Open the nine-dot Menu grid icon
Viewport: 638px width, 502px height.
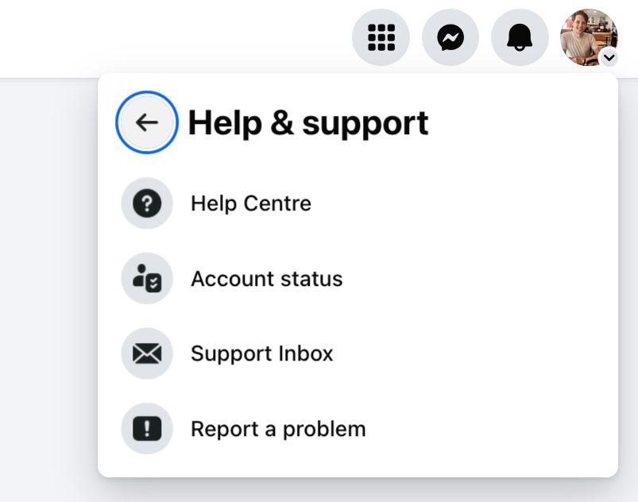381,37
